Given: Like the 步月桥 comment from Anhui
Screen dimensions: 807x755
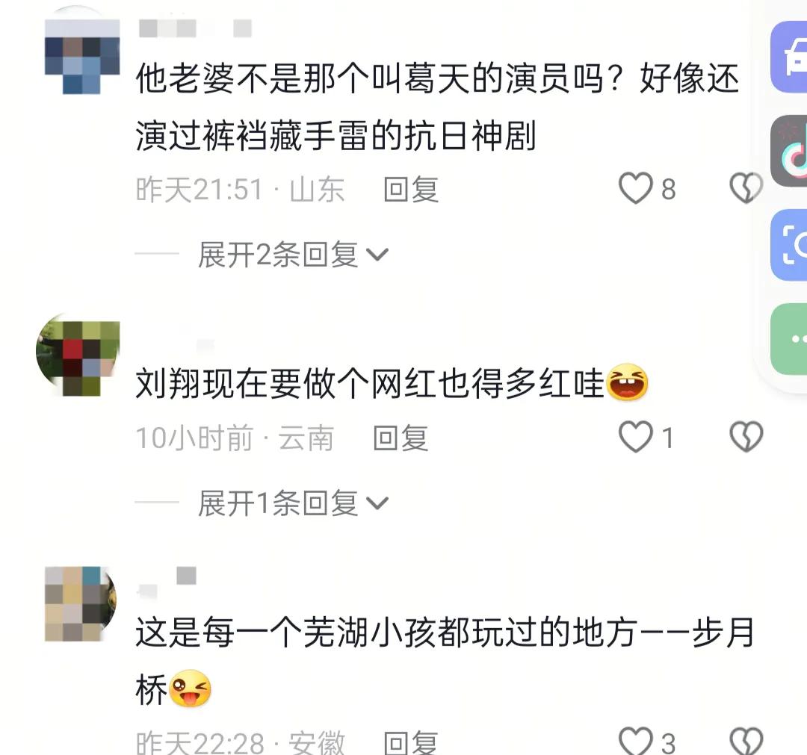Looking at the screenshot, I should pos(636,742).
